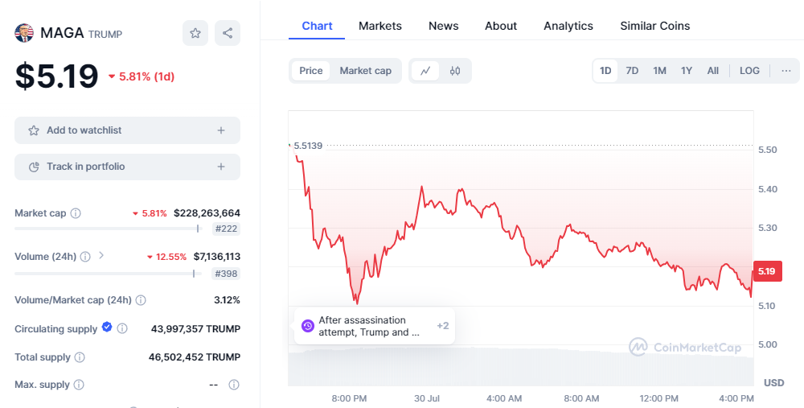Open the share icon button
The width and height of the screenshot is (804, 408).
(x=228, y=33)
